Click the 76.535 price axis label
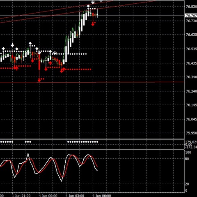Screen dimensions: 197x197 (x=191, y=49)
